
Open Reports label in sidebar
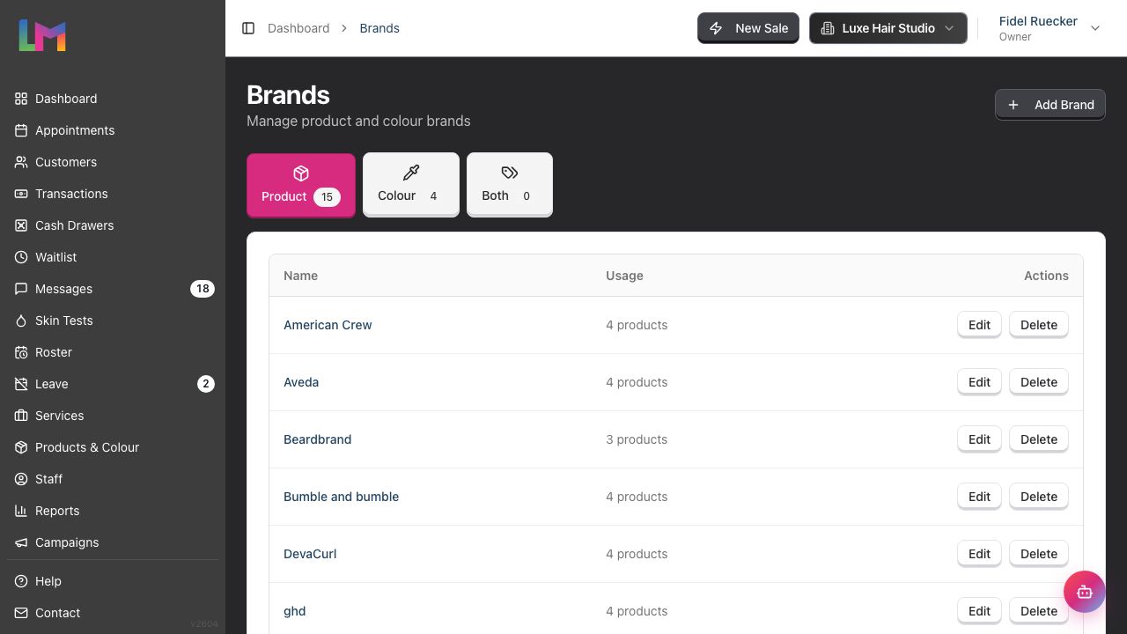coord(57,511)
